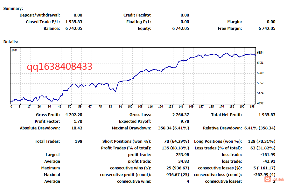287x184 pixels.
Task: Click the Floating P/L label
Action: click(139, 22)
